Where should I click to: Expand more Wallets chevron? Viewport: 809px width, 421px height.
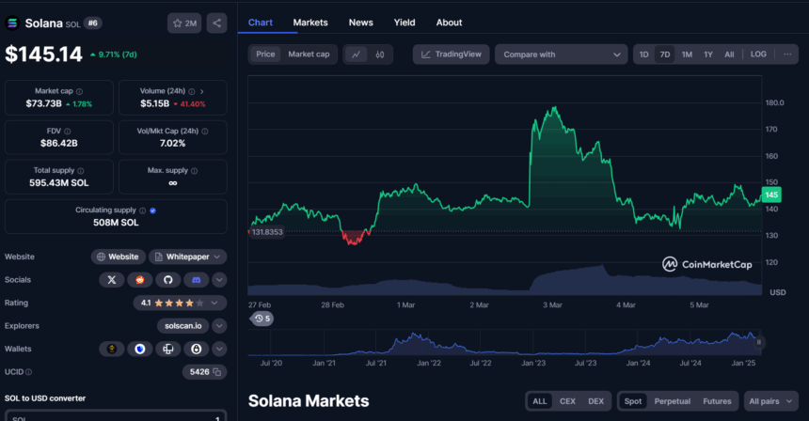pos(219,349)
